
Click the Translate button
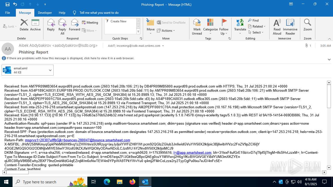click(x=240, y=27)
